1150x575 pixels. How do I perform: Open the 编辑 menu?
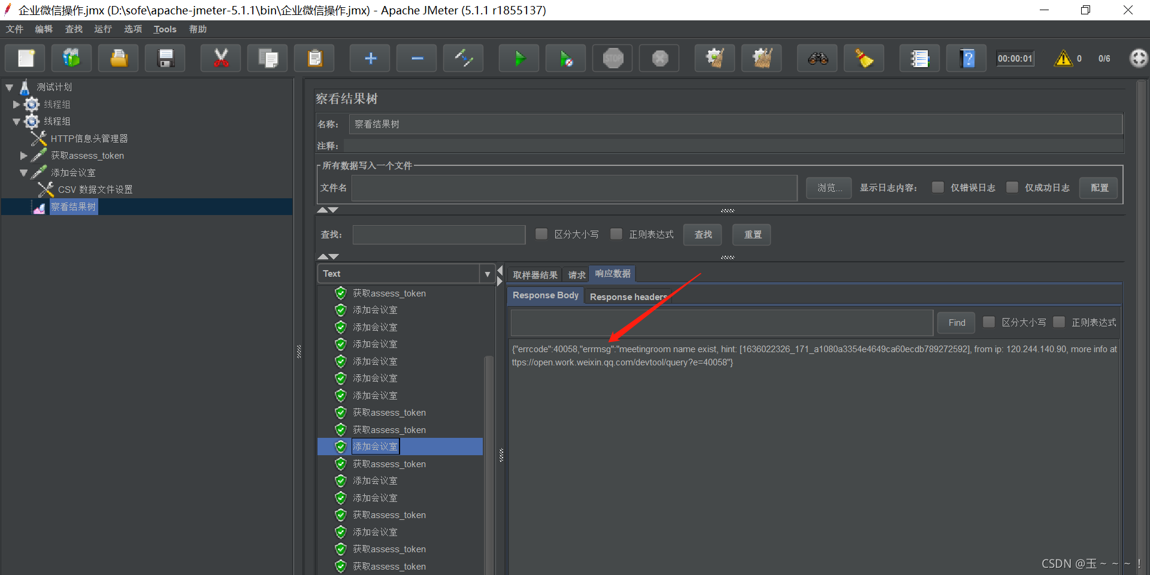tap(44, 29)
